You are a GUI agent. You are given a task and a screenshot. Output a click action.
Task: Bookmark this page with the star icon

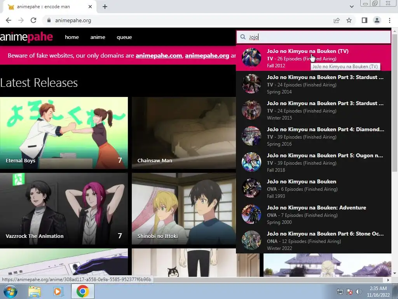point(349,20)
